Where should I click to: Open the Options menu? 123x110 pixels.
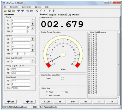[38, 7]
